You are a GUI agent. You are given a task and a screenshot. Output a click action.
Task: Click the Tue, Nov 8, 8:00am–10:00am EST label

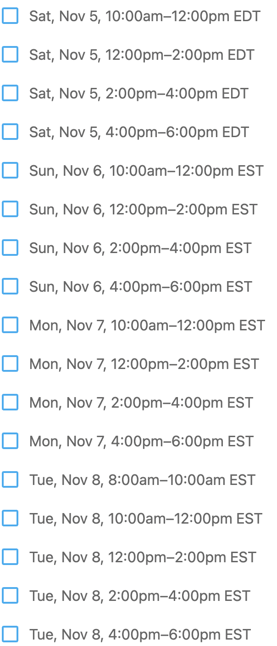point(142,480)
